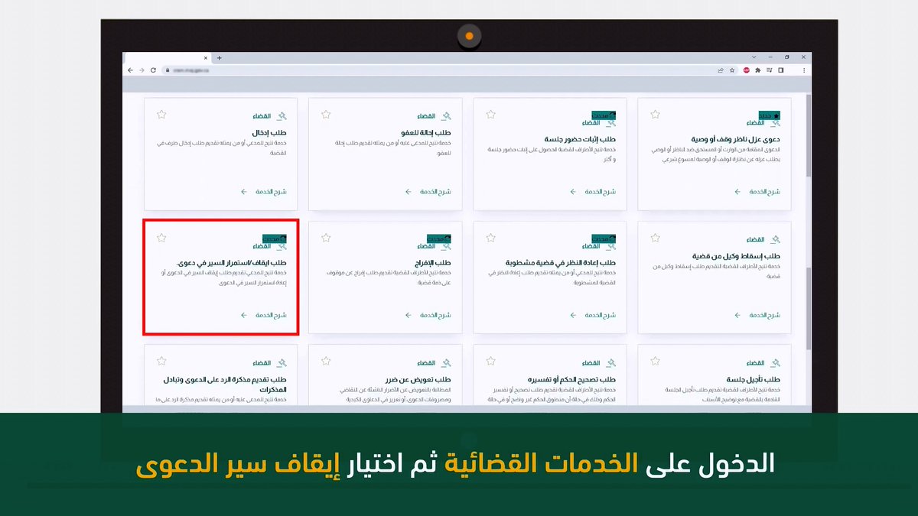The height and width of the screenshot is (516, 918).
Task: Open شرح الخدمة for طلب إحالة للعفو
Action: 436,192
